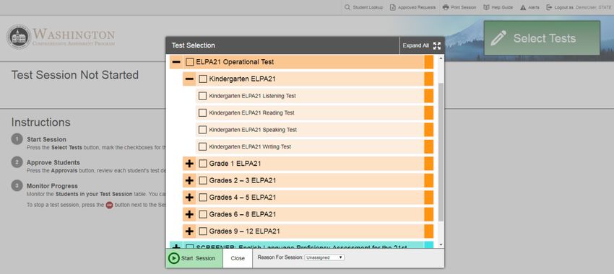The height and width of the screenshot is (274, 614).
Task: Collapse the Kindergarten ELPA21 group
Action: (189, 79)
